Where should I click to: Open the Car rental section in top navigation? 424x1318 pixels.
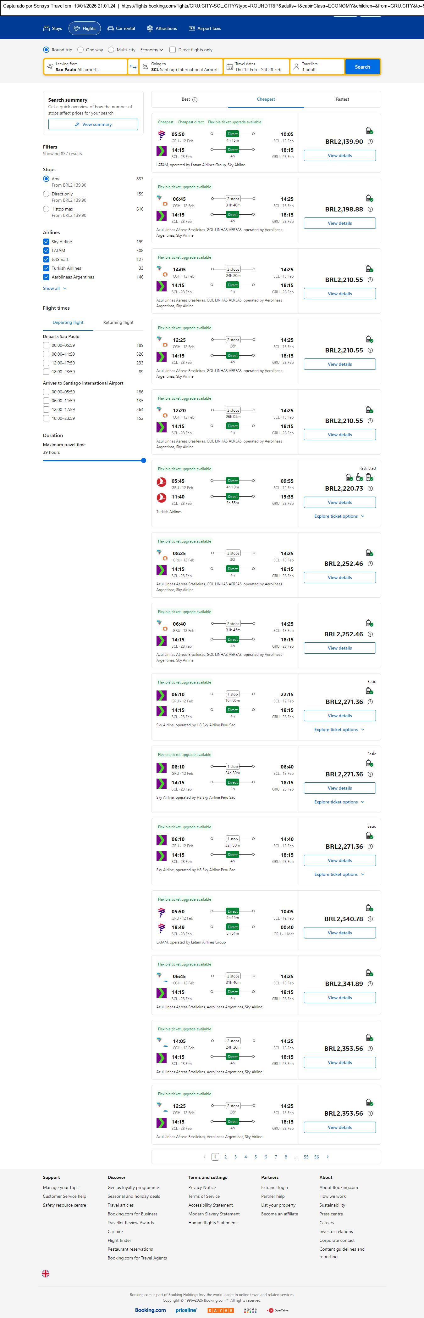(121, 29)
